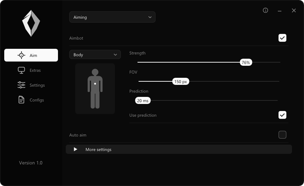Click the Use prediction label text
The width and height of the screenshot is (304, 186).
143,115
